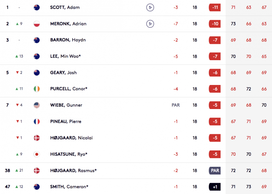Play Adam Scott's highlights video
The height and width of the screenshot is (194, 272).
(x=150, y=7)
